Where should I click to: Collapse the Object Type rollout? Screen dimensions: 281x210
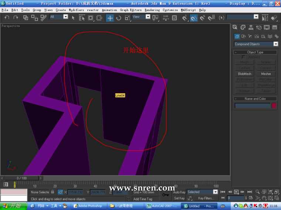pyautogui.click(x=255, y=52)
